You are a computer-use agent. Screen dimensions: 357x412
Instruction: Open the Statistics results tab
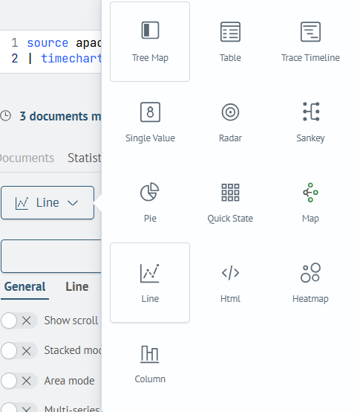85,158
